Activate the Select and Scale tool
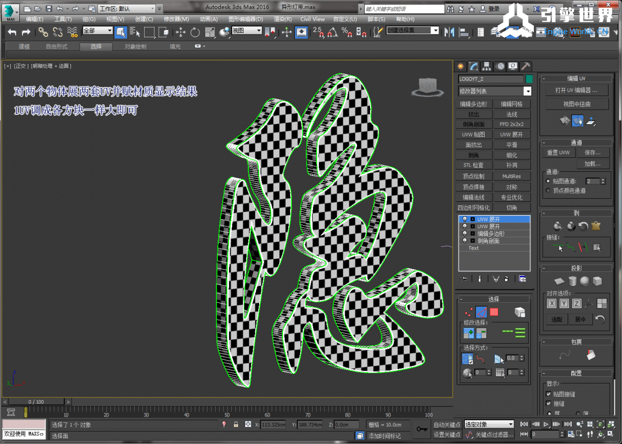Image resolution: width=622 pixels, height=444 pixels. click(209, 32)
